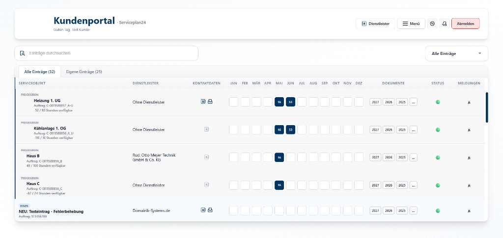Click the Kundenportal title

(84, 21)
